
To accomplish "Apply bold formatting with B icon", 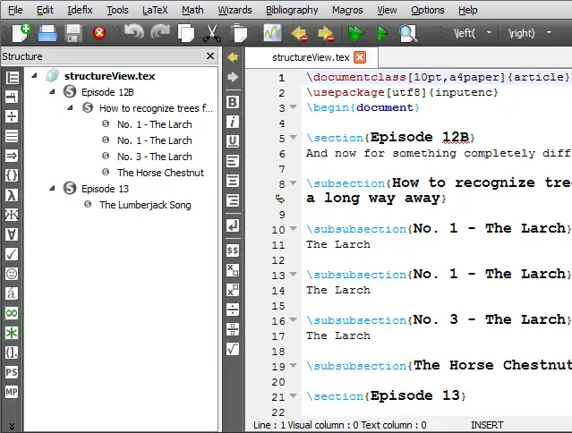I will point(233,102).
